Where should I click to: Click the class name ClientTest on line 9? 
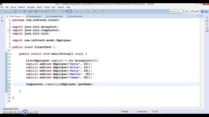(x=43, y=47)
